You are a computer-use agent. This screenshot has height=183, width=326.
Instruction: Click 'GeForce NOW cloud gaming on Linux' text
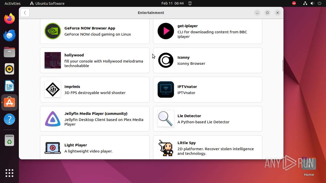point(98,34)
